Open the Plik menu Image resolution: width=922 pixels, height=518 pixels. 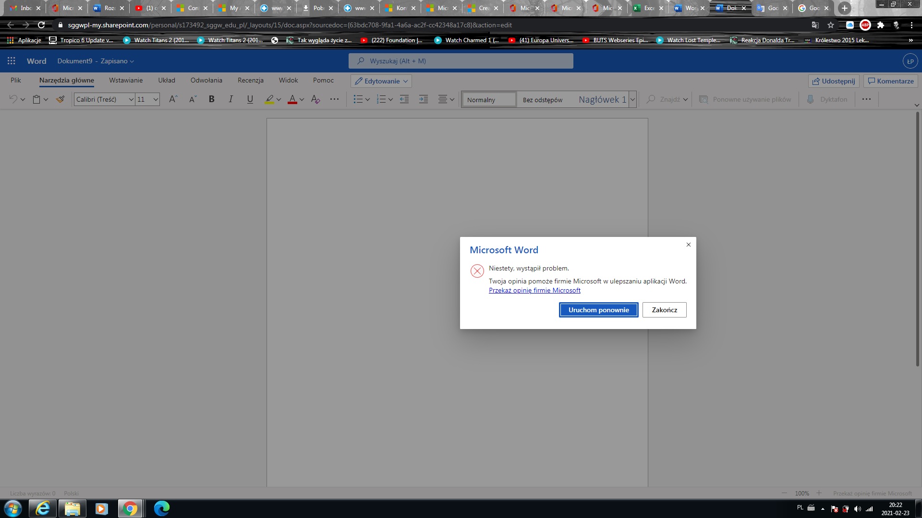[16, 80]
